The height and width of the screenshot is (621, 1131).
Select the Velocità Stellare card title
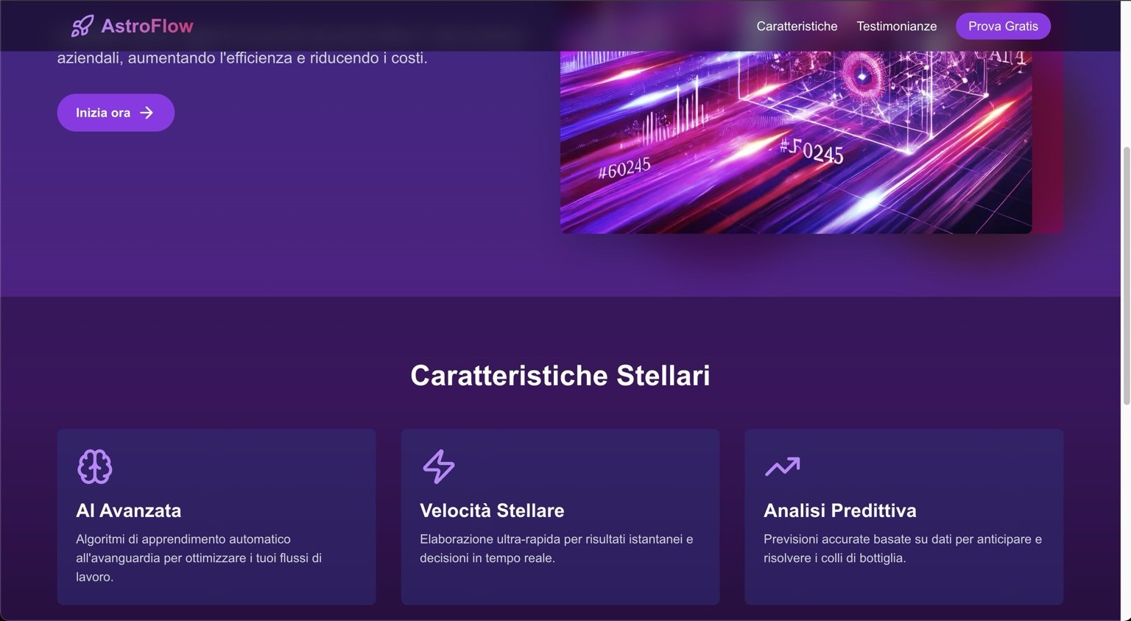pyautogui.click(x=492, y=511)
